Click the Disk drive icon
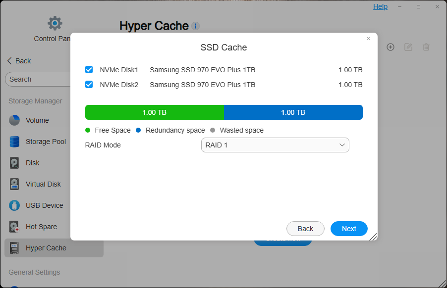This screenshot has width=447, height=288. tap(15, 163)
